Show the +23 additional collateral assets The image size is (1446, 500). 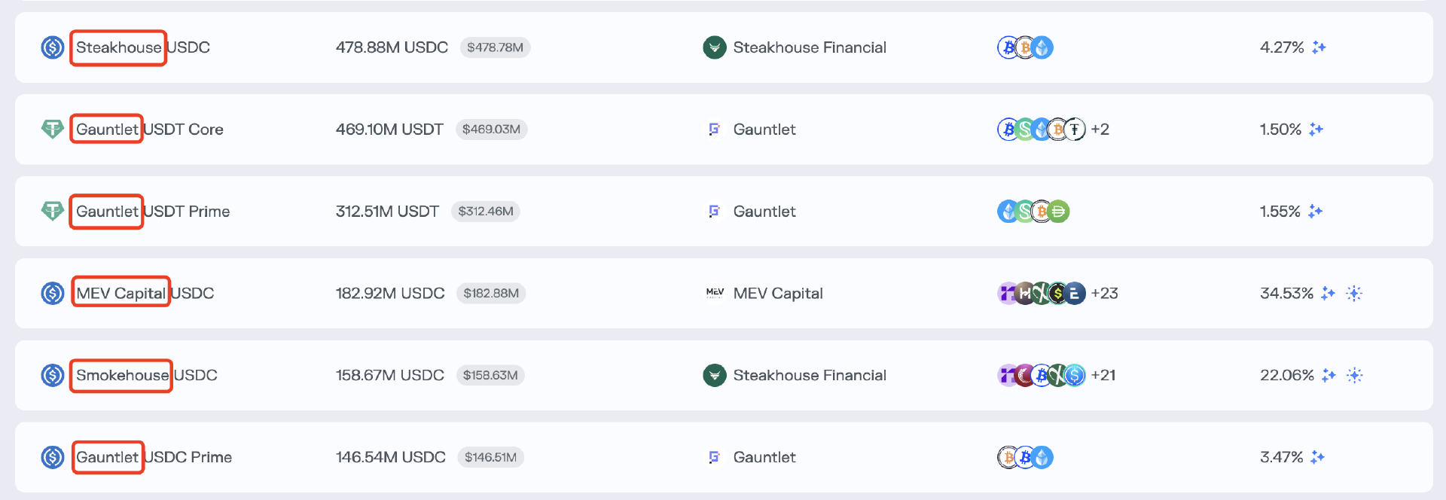point(1104,293)
